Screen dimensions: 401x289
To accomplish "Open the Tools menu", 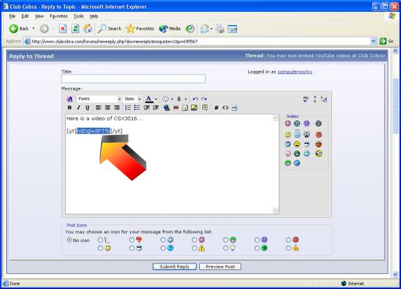I will pyautogui.click(x=78, y=16).
